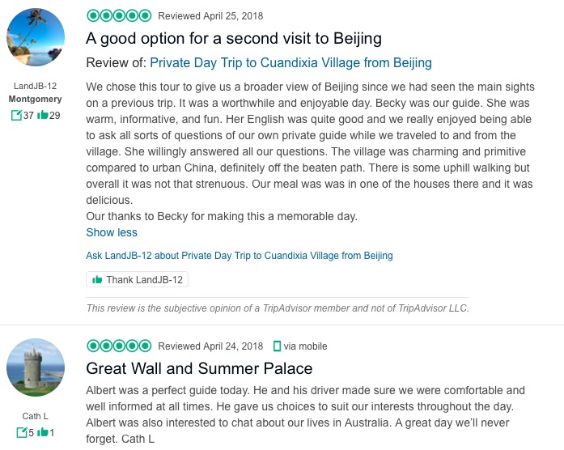Viewport: 564px width, 450px height.
Task: Click the mobile phone icon beside 'via mobile'
Action: [x=278, y=346]
